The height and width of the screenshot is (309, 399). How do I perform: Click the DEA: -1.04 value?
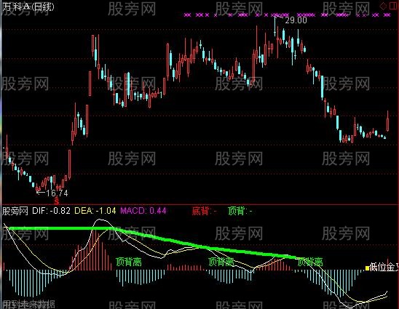pyautogui.click(x=95, y=211)
